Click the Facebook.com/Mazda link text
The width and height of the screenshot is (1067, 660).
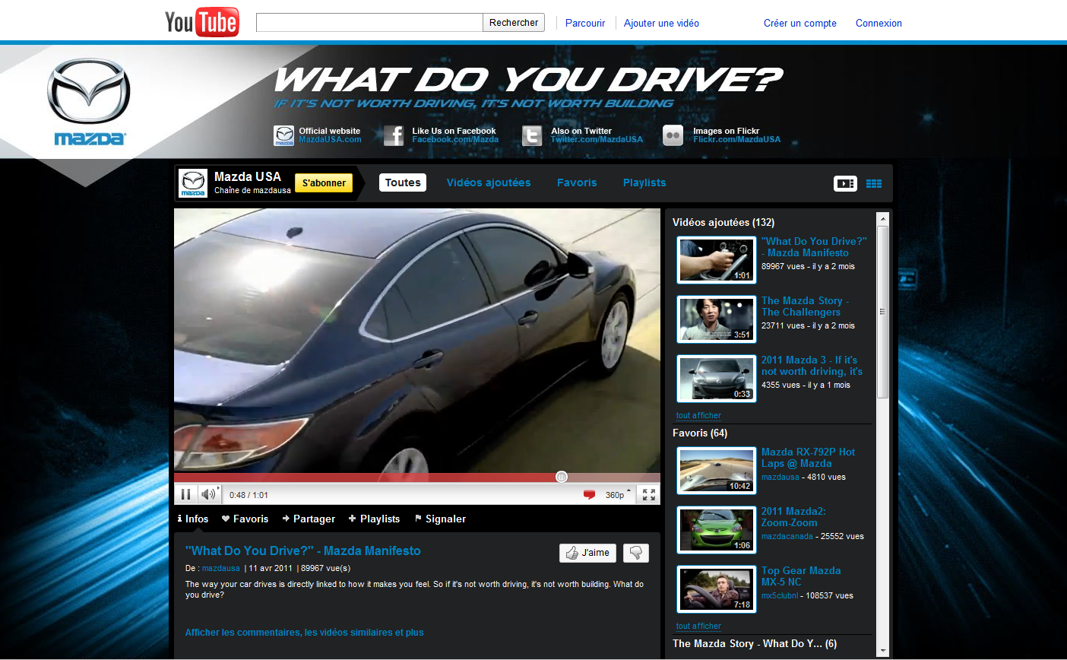pos(455,140)
